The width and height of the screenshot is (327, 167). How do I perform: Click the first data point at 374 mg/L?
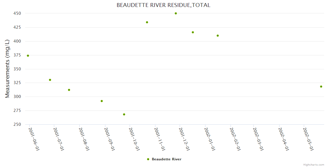[x=28, y=56]
